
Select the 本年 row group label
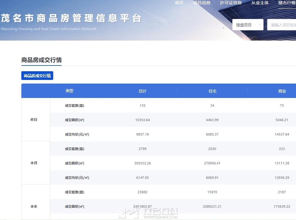click(34, 206)
